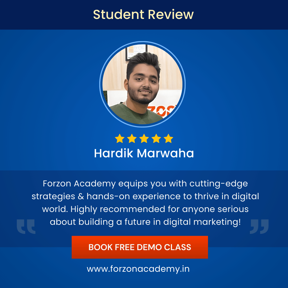Select the phrase 'digital marketing!' in the review
The height and width of the screenshot is (288, 288).
click(202, 222)
